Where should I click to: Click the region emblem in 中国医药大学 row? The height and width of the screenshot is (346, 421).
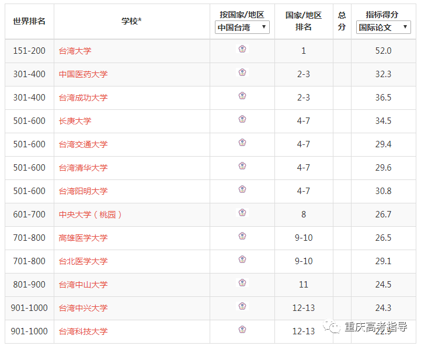(242, 72)
